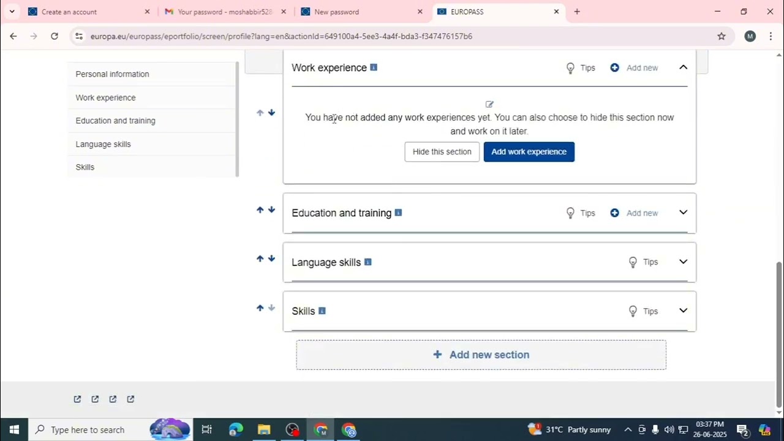Bookmark this page with the star icon
The image size is (784, 441).
point(722,36)
